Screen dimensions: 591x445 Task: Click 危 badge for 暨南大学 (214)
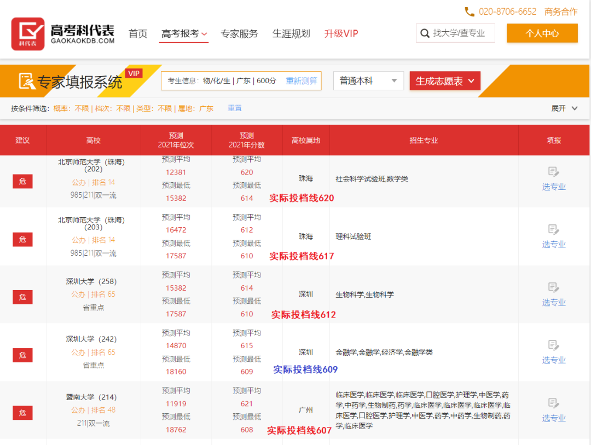22,413
